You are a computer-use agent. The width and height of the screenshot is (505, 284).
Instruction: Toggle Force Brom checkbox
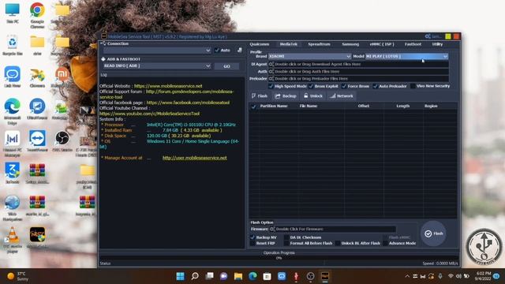(344, 86)
